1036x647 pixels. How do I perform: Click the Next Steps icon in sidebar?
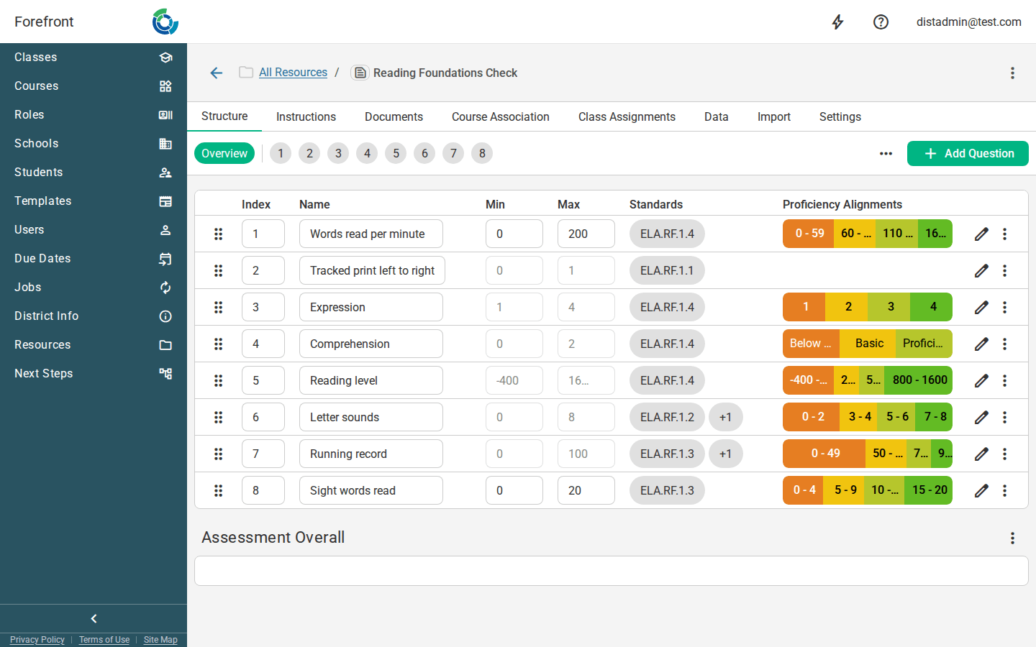[x=165, y=374]
